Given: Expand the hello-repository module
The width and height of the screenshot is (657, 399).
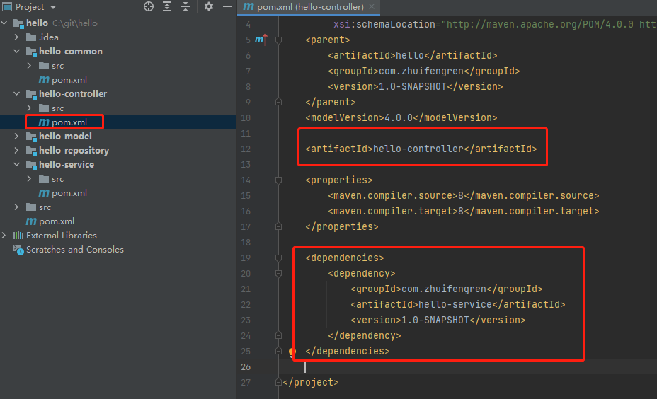Looking at the screenshot, I should point(17,151).
